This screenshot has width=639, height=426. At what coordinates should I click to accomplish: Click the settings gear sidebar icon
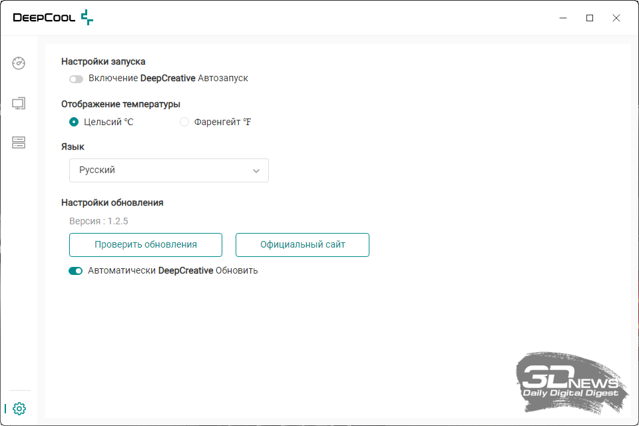[x=19, y=408]
